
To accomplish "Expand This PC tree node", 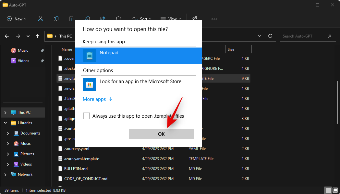I will pos(6,113).
